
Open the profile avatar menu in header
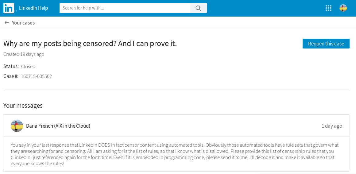[x=343, y=8]
